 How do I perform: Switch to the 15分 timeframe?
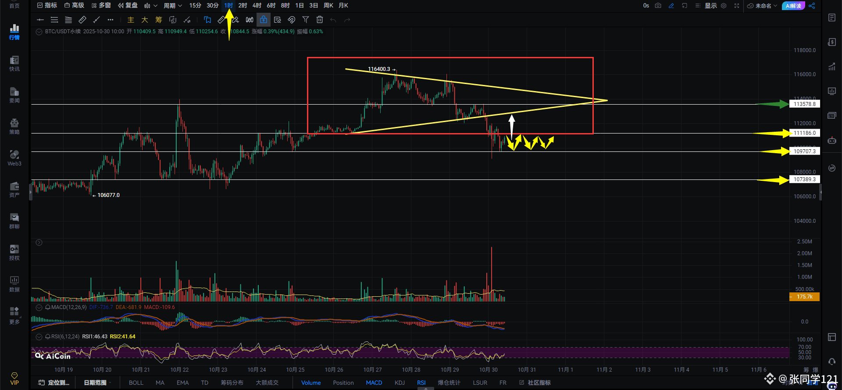195,6
